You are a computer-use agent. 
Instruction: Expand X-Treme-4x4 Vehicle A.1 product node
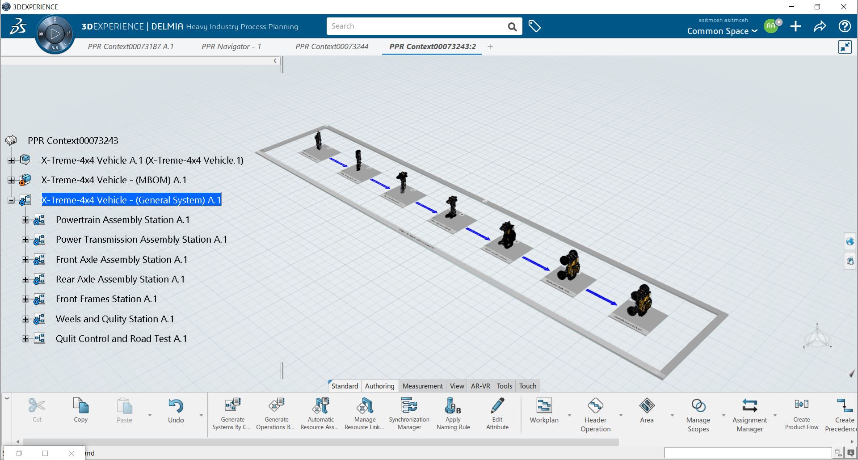click(11, 160)
